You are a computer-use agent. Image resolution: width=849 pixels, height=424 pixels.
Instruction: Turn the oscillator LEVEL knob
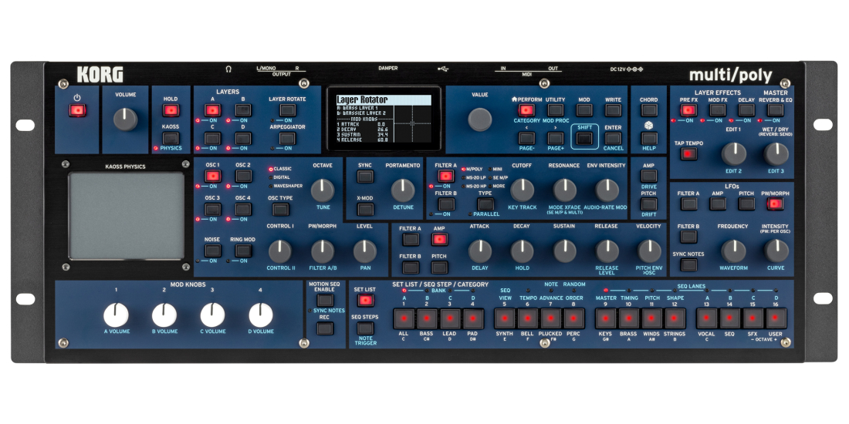point(365,251)
